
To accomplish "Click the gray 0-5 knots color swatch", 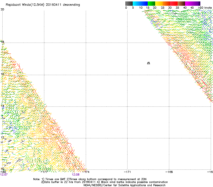I will click(129, 3).
